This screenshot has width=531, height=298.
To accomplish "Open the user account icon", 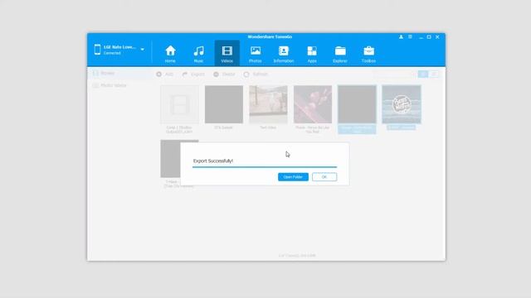I will (401, 36).
